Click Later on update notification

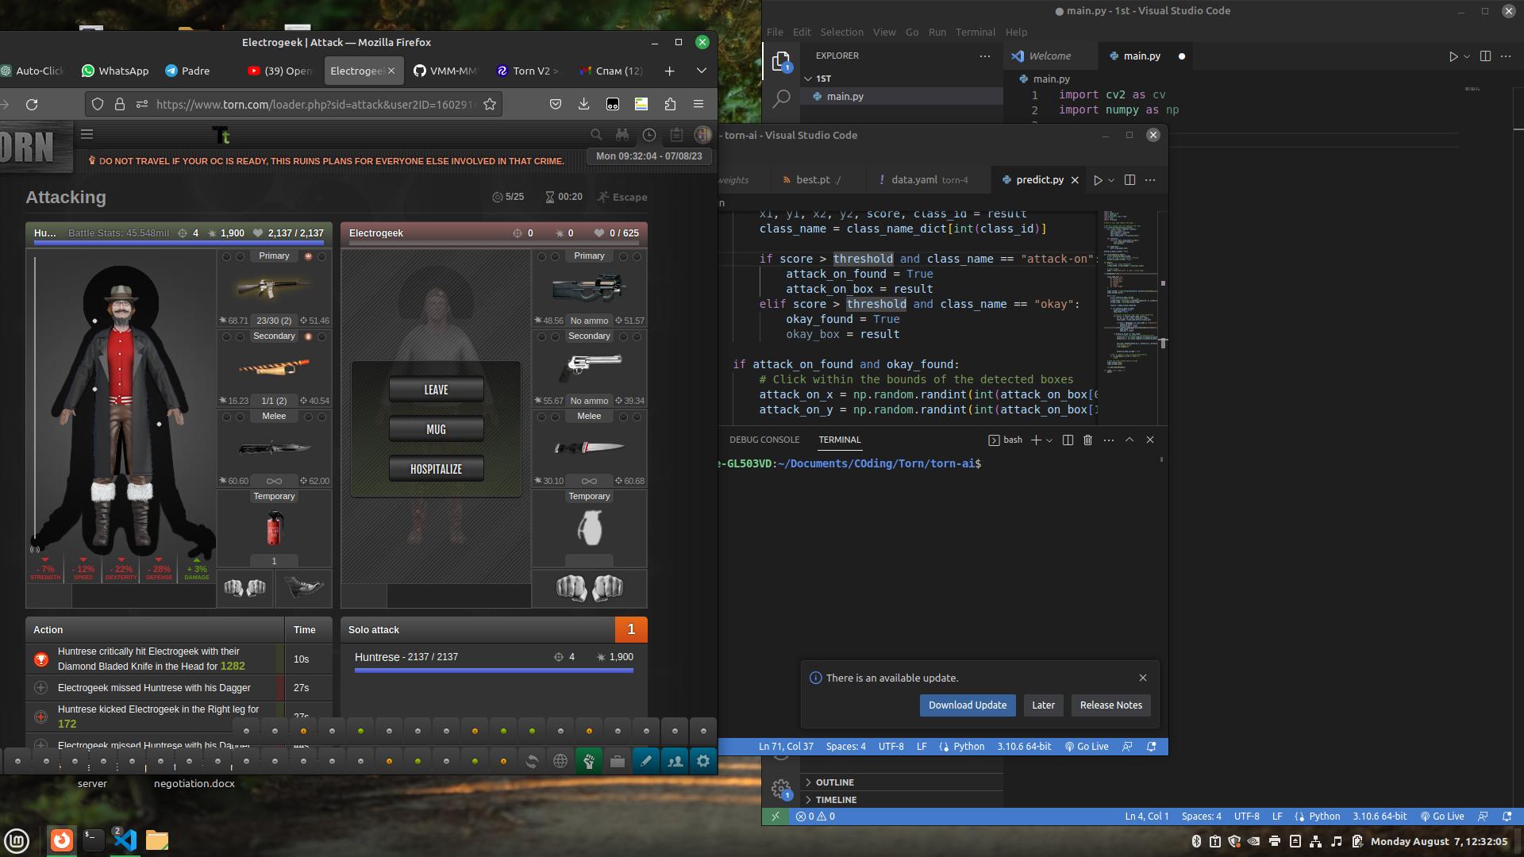[1043, 705]
